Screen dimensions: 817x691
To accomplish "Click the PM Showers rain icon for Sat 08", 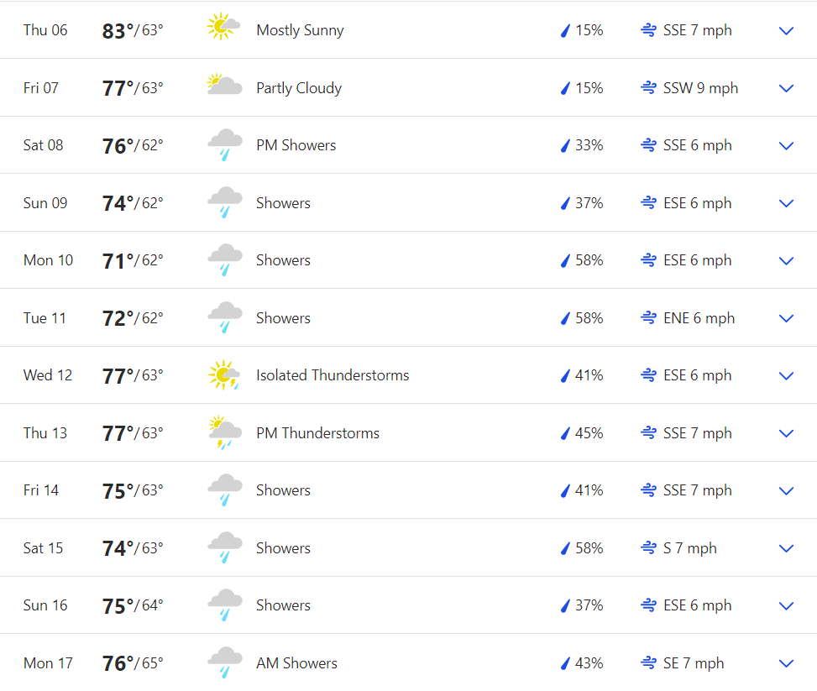I will click(x=224, y=144).
